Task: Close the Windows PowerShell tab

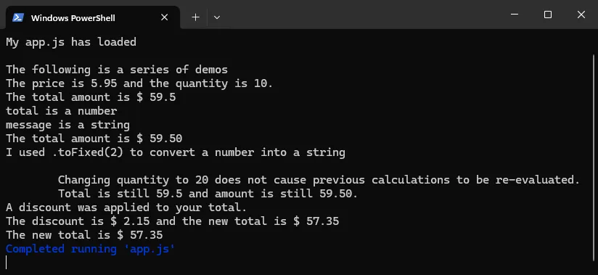Action: tap(164, 17)
